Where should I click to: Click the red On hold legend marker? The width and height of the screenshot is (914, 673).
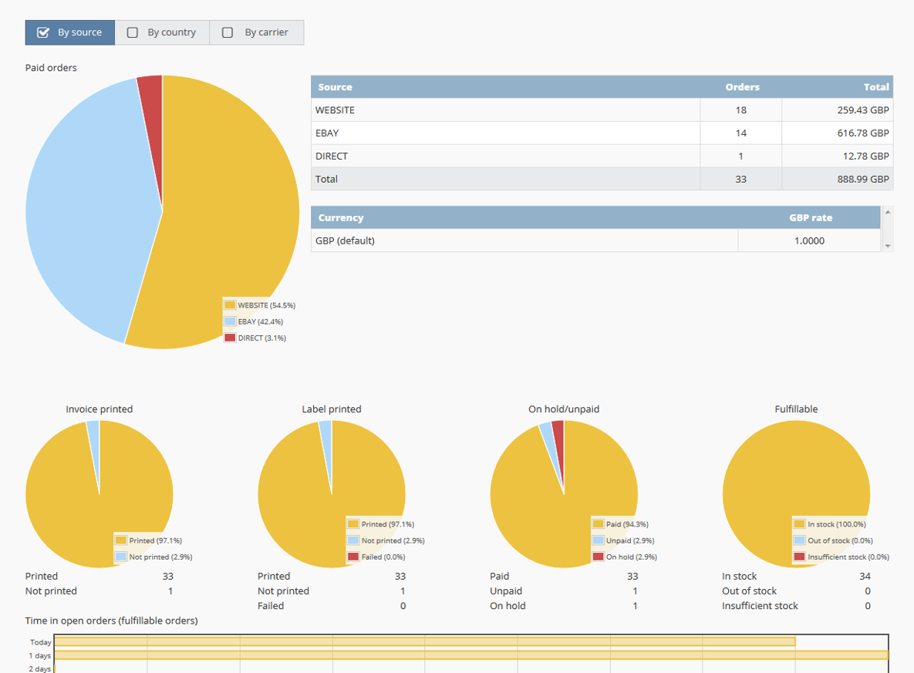click(598, 557)
